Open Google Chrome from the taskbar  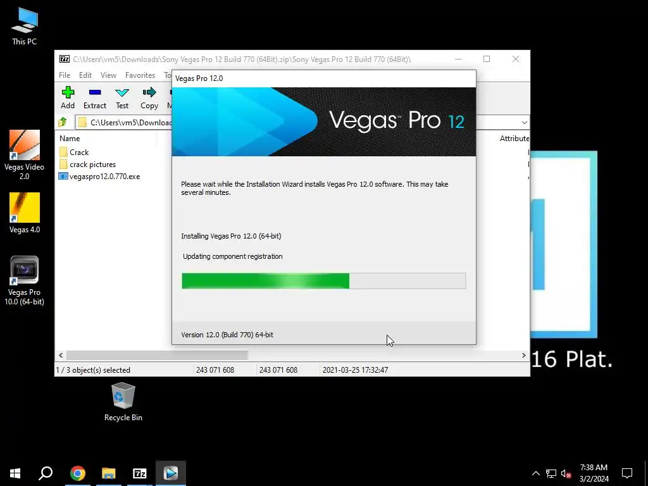coord(78,473)
